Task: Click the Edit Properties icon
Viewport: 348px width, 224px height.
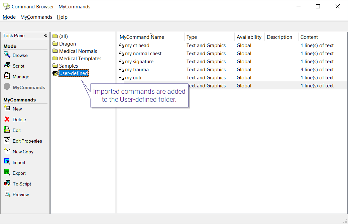Action: point(7,140)
